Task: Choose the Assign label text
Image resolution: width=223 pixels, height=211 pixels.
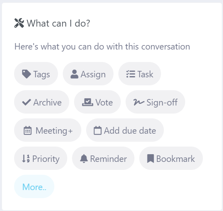Action: (x=93, y=74)
